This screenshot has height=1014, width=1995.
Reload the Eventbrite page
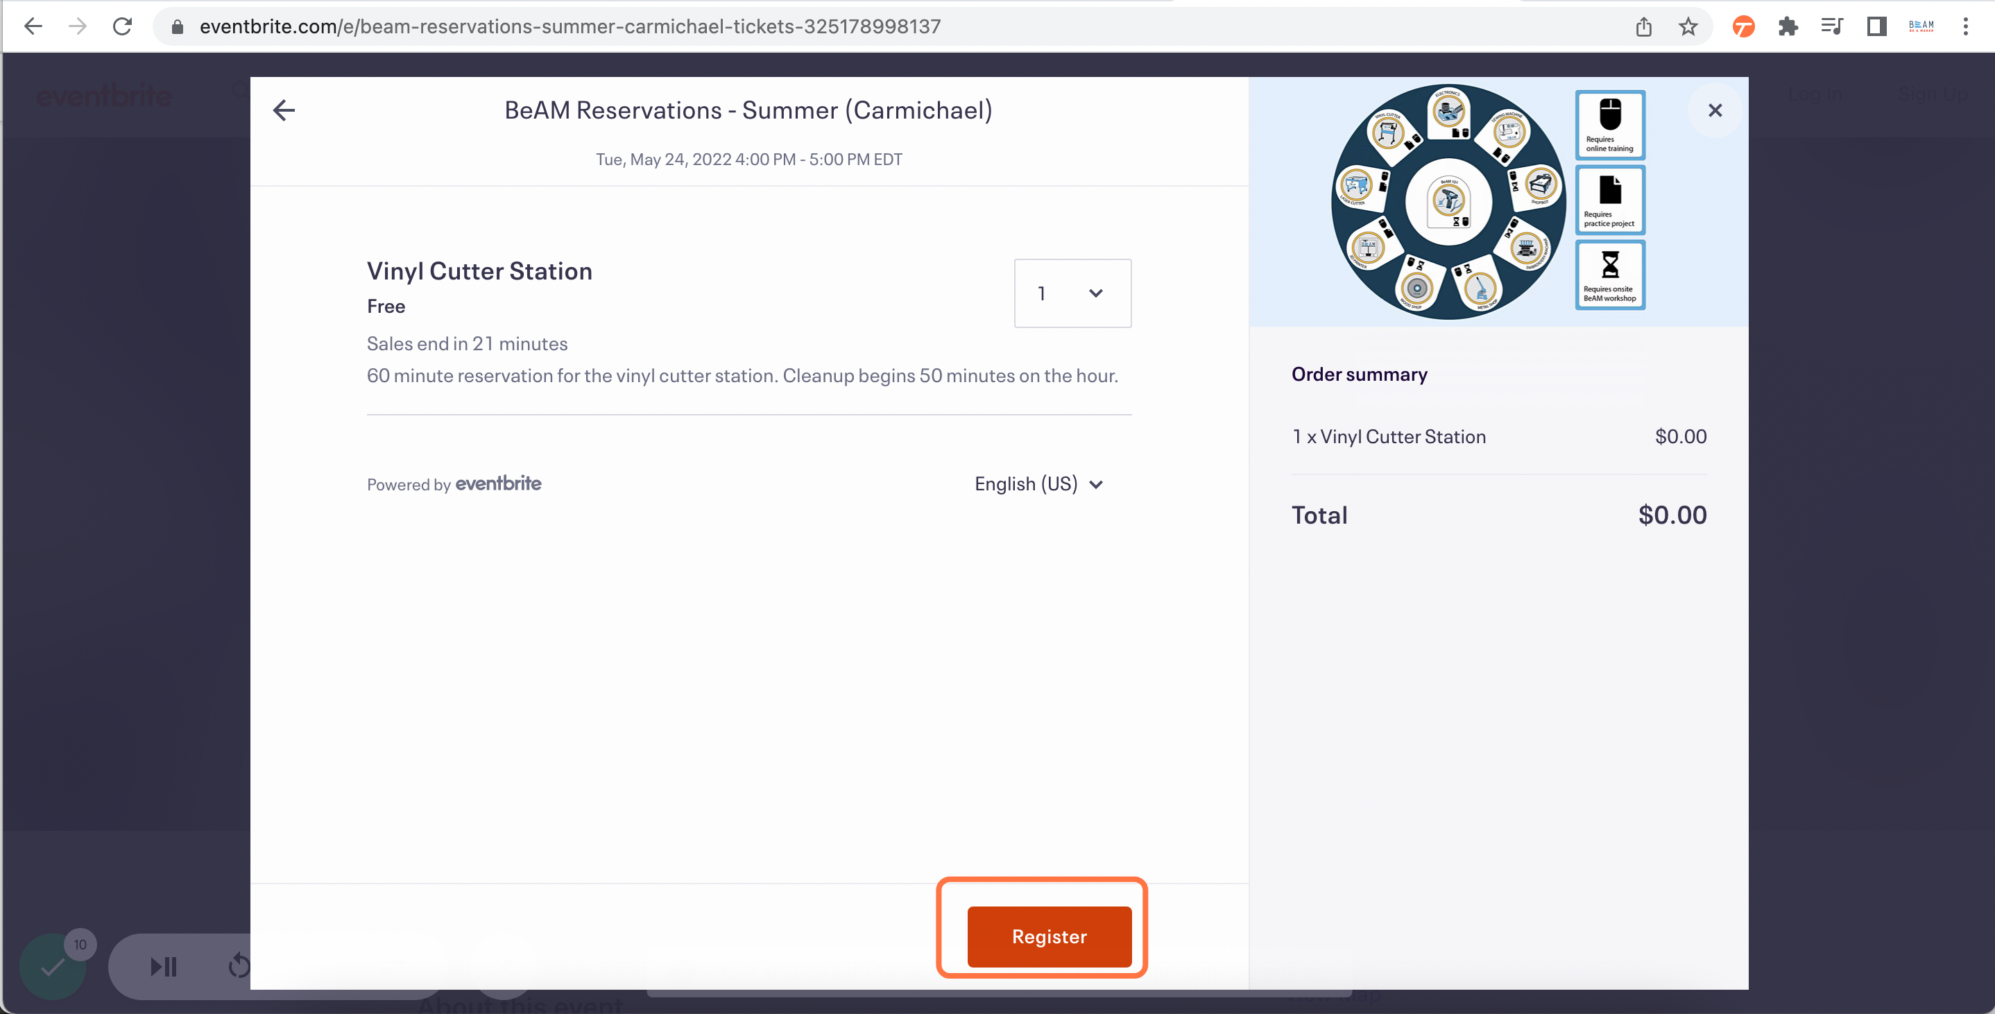tap(122, 26)
